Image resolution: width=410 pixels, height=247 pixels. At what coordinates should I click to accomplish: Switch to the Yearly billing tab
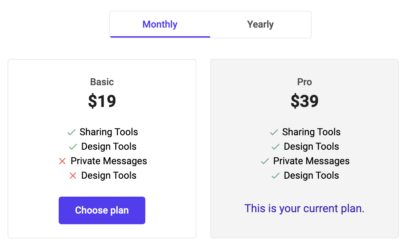[260, 24]
